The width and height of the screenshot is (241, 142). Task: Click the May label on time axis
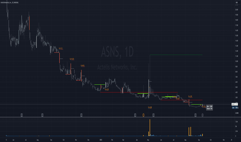148,140
